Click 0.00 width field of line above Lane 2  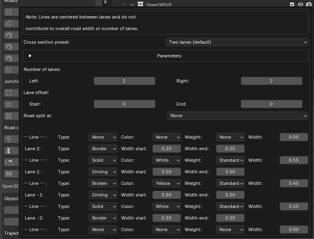pyautogui.click(x=294, y=137)
